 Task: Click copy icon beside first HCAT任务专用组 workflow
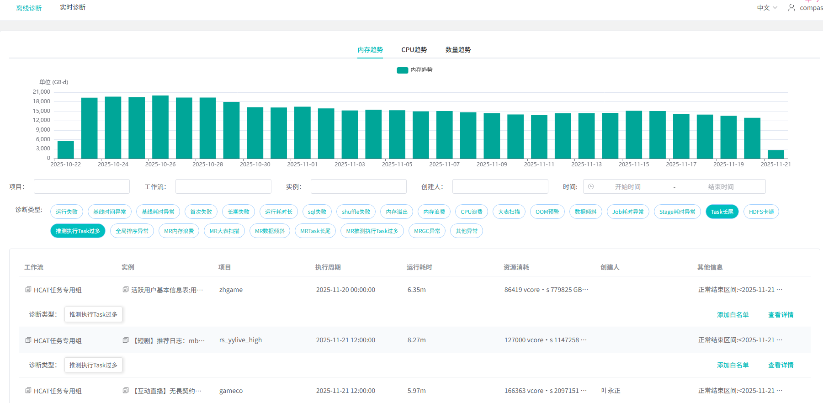coord(28,290)
